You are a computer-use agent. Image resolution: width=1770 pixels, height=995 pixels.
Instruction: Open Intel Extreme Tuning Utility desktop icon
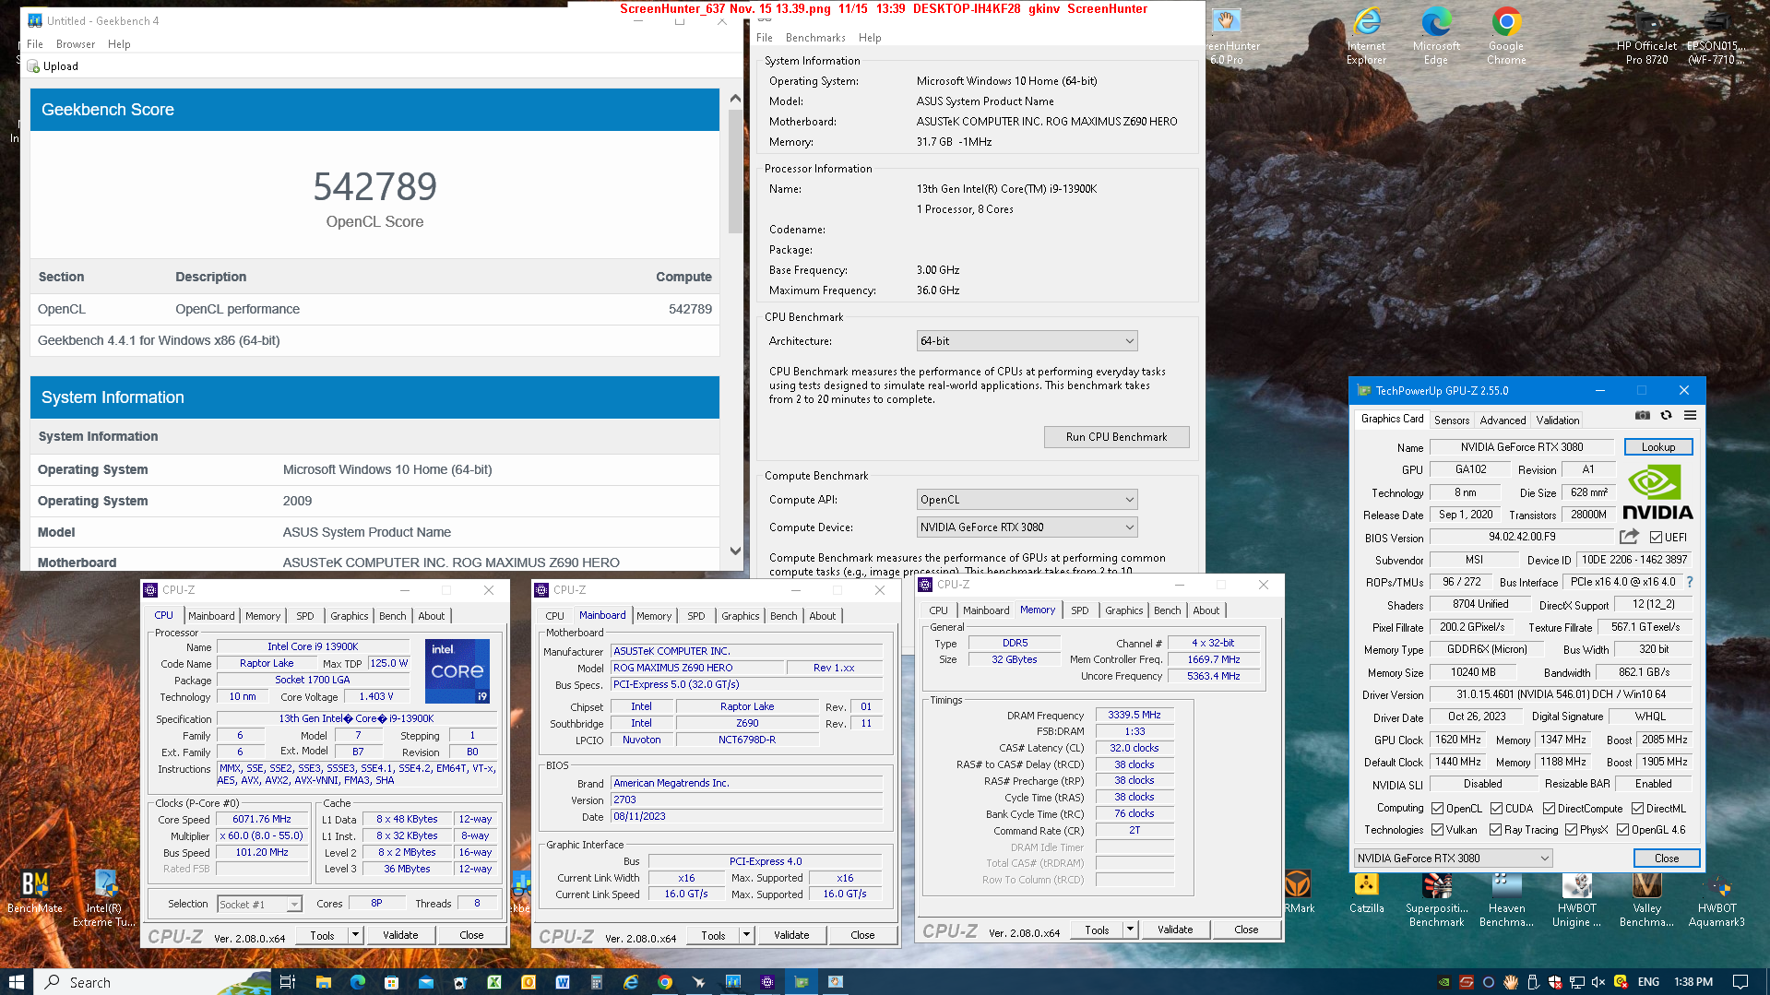[x=104, y=898]
